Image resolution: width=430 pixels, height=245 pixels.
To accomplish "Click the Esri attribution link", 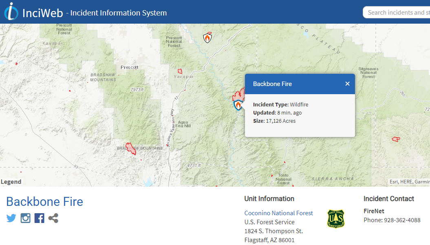I will 393,181.
